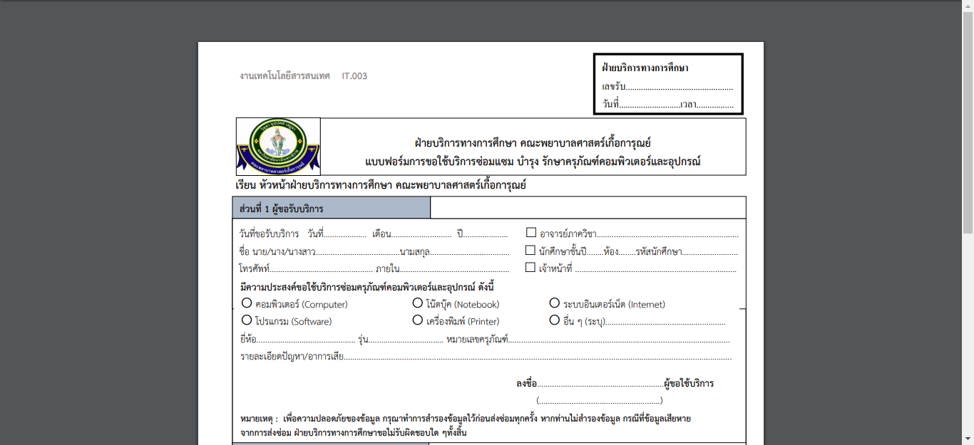974x445 pixels.
Task: Select the ระบบอินเตอร์เน็ต (Internet) radio option
Action: [554, 303]
